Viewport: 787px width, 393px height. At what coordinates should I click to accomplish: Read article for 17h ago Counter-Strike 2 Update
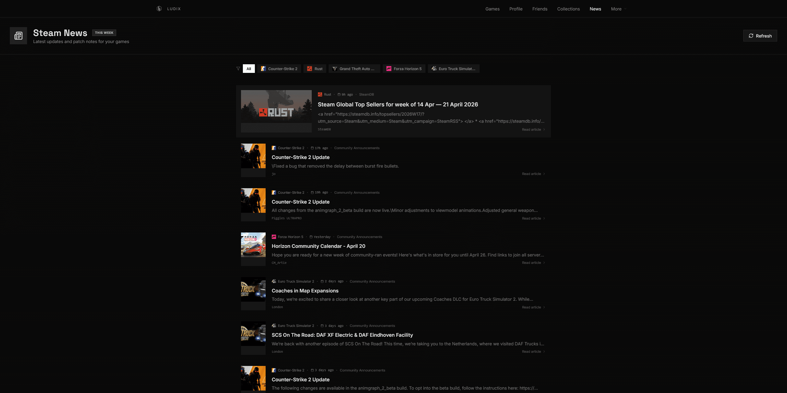tap(533, 174)
